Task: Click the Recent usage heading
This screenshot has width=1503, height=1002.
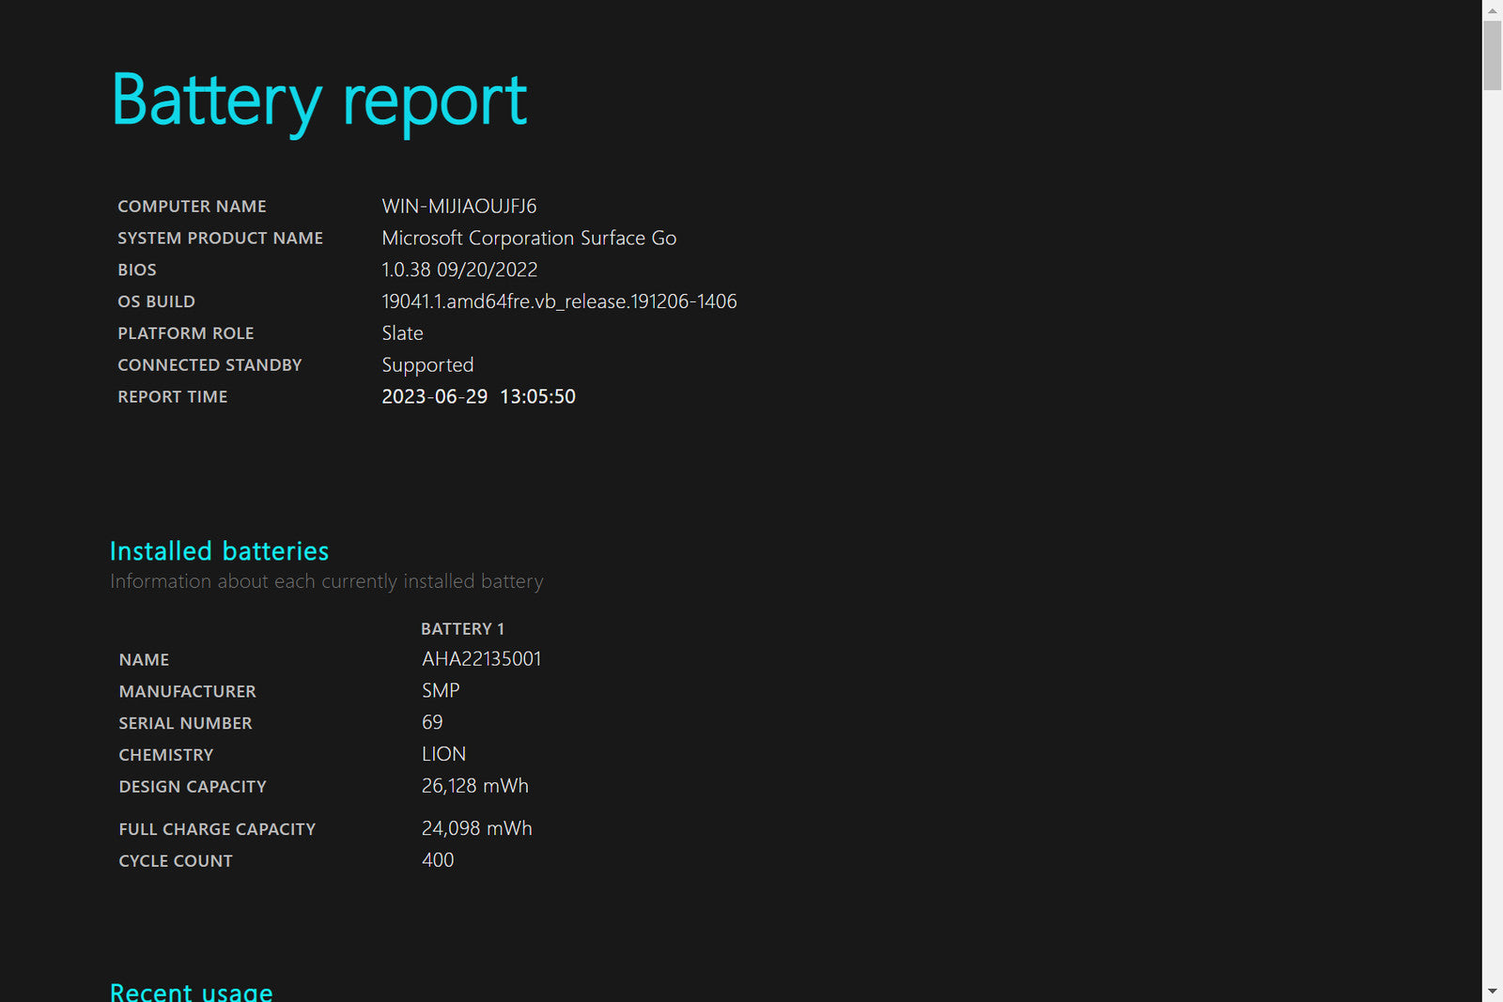Action: [x=192, y=991]
